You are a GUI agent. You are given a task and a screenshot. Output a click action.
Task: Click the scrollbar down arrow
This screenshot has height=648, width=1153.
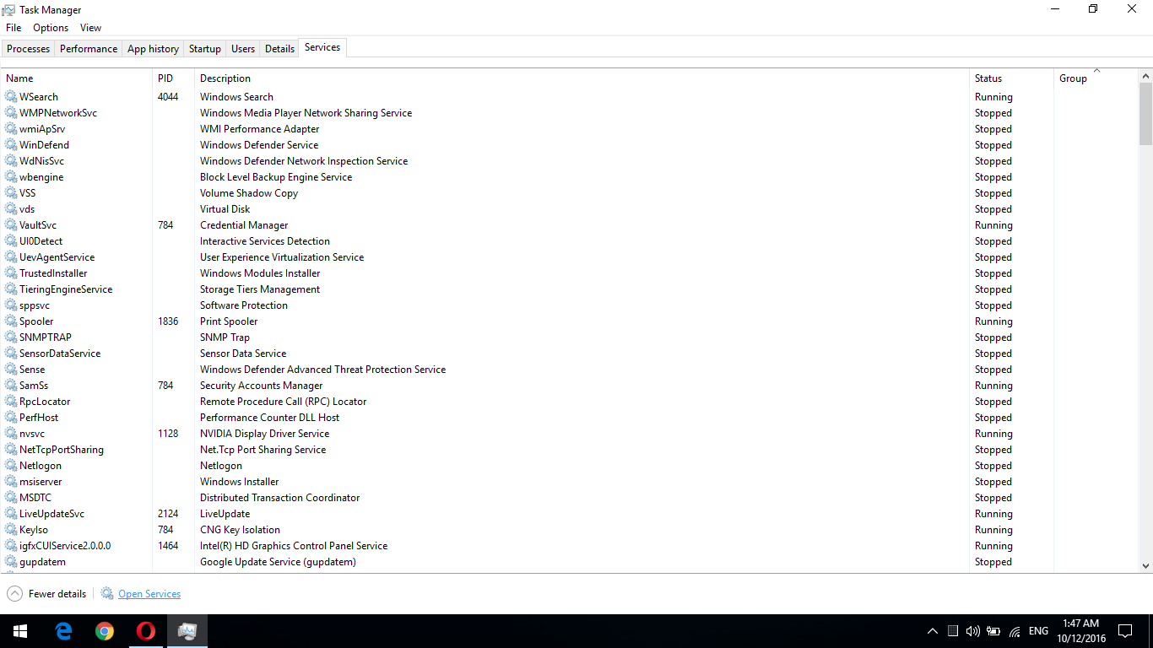click(x=1145, y=566)
